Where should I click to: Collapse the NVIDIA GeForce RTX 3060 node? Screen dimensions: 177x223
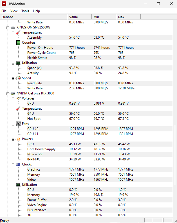(x=8, y=93)
